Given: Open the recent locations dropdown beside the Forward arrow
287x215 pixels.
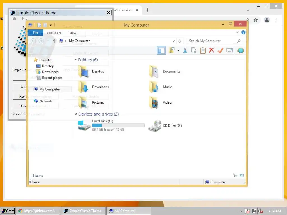Looking at the screenshot, I should coord(48,41).
